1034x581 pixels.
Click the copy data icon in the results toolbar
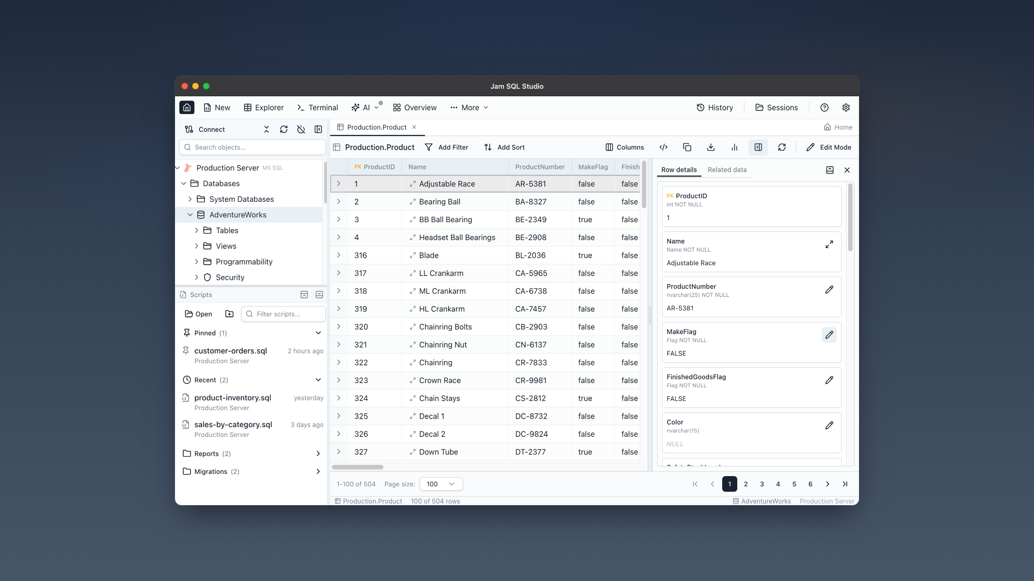coord(687,147)
